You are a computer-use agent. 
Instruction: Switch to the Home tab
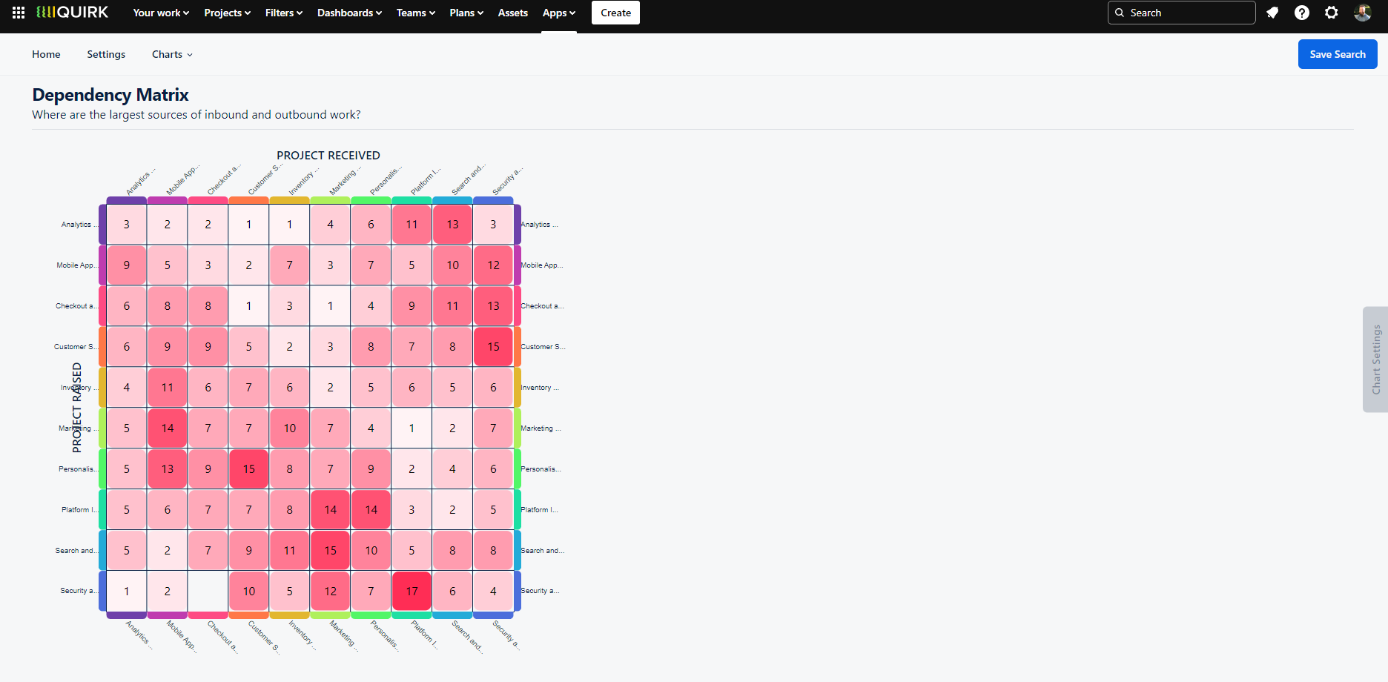[46, 54]
